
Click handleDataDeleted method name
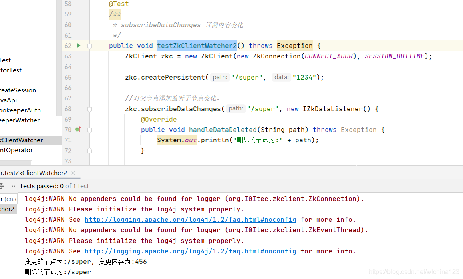coord(223,130)
